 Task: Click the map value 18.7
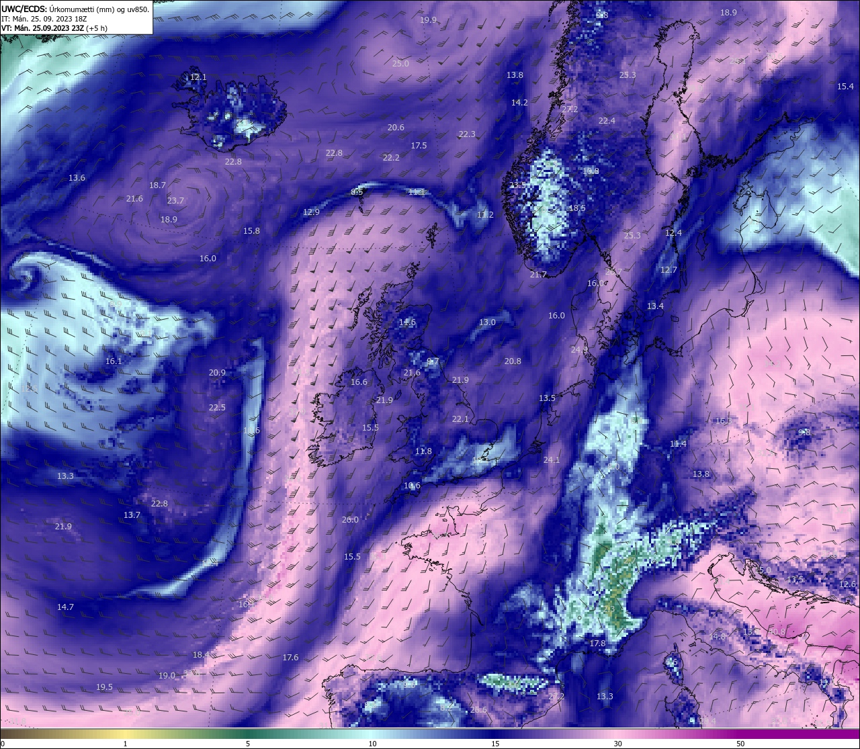(x=157, y=185)
